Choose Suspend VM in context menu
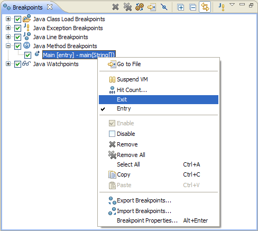The height and width of the screenshot is (231, 258). (159, 79)
